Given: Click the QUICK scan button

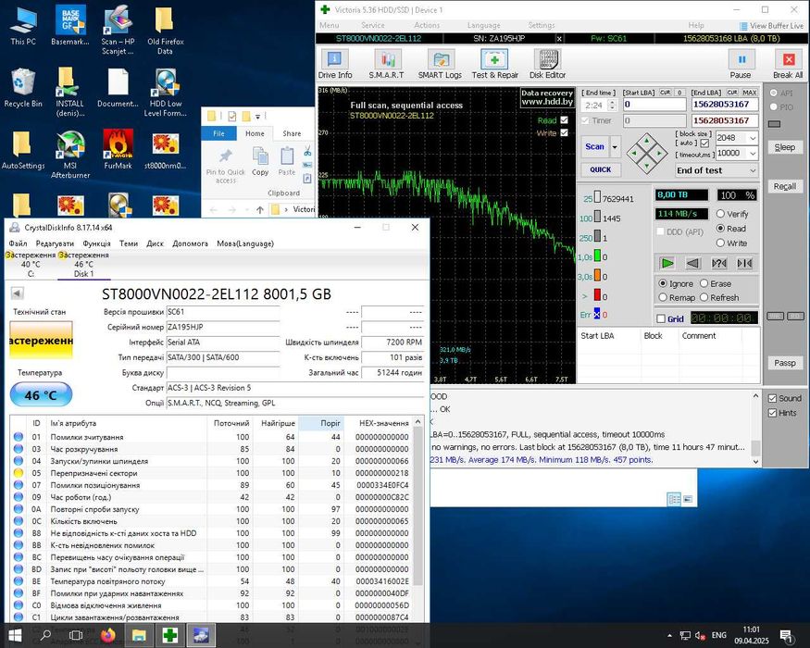Looking at the screenshot, I should click(x=601, y=169).
